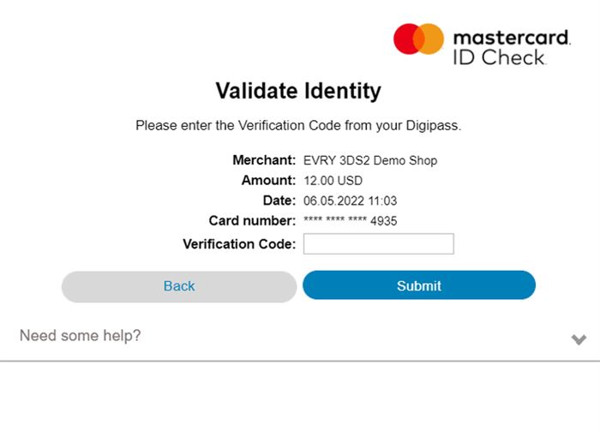Click the 12.00 USD amount value

coord(333,181)
